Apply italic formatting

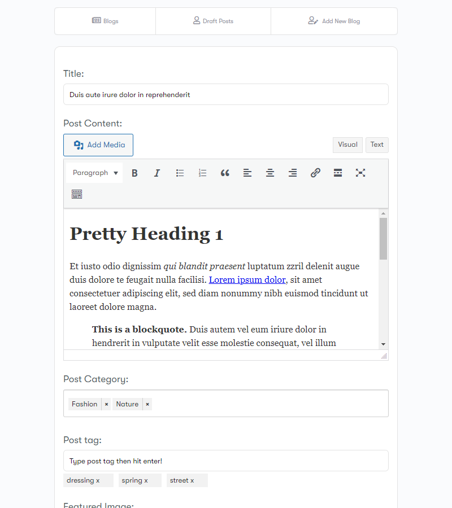click(x=157, y=173)
